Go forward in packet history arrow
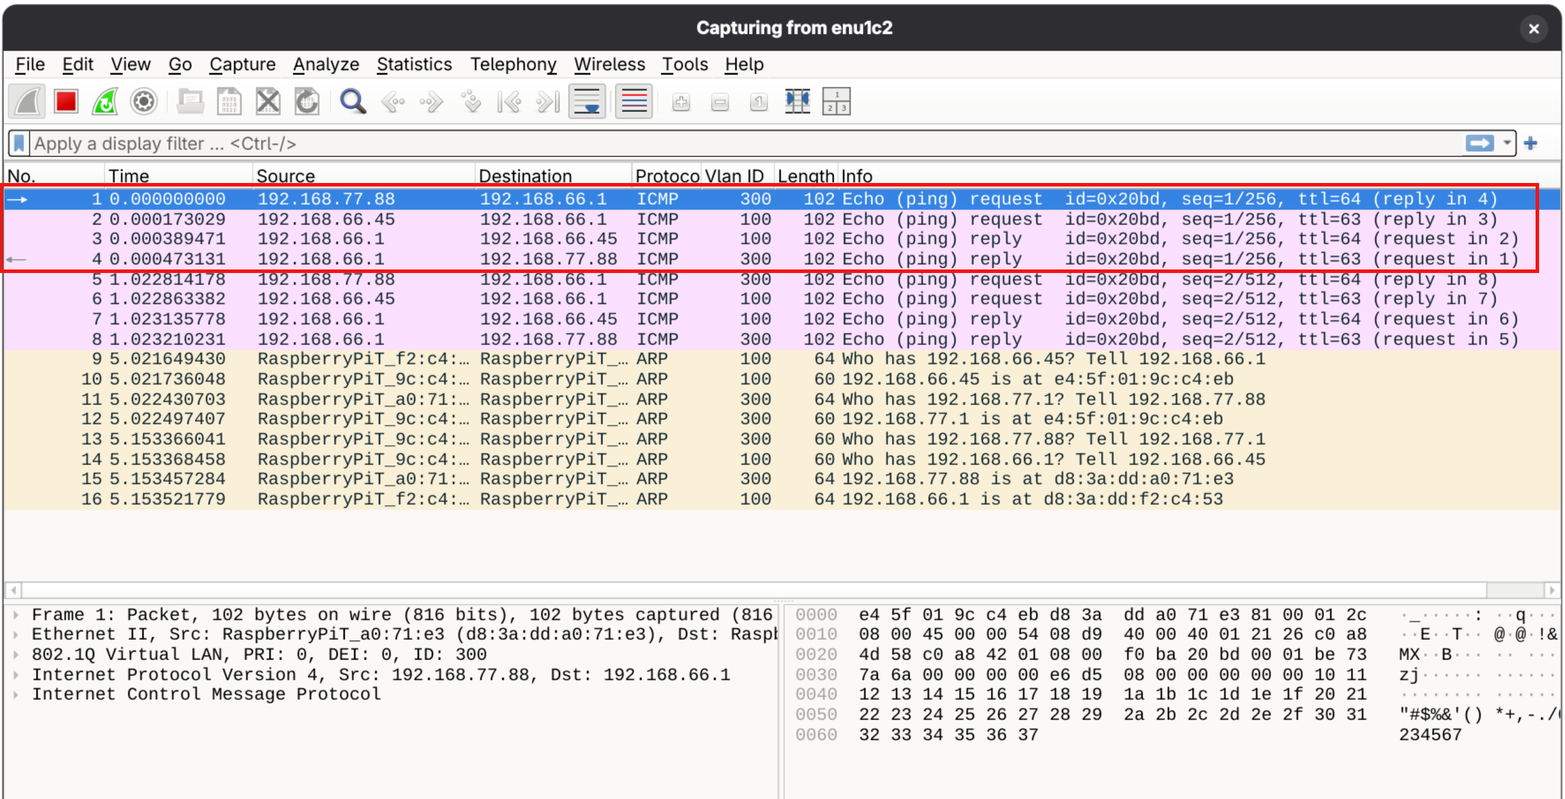Screen dimensions: 1565x799 coord(431,101)
